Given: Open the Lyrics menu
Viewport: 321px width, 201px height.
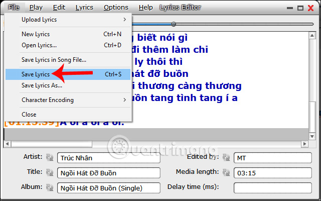Looking at the screenshot, I should tap(84, 8).
